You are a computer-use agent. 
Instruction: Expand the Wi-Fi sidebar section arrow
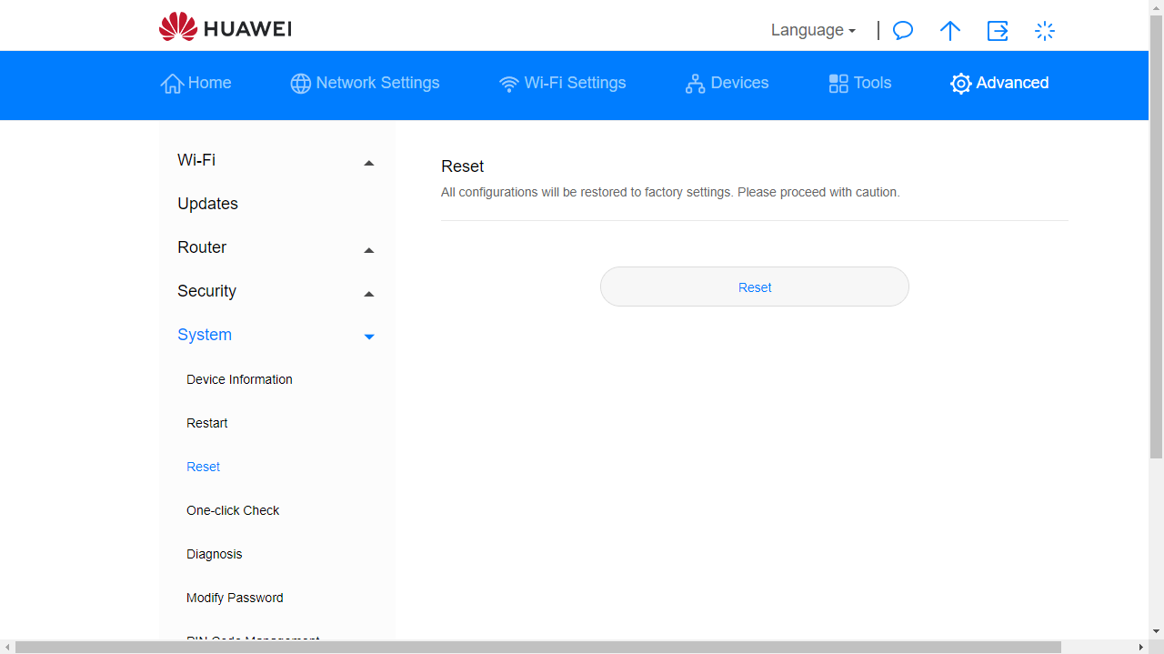tap(368, 163)
